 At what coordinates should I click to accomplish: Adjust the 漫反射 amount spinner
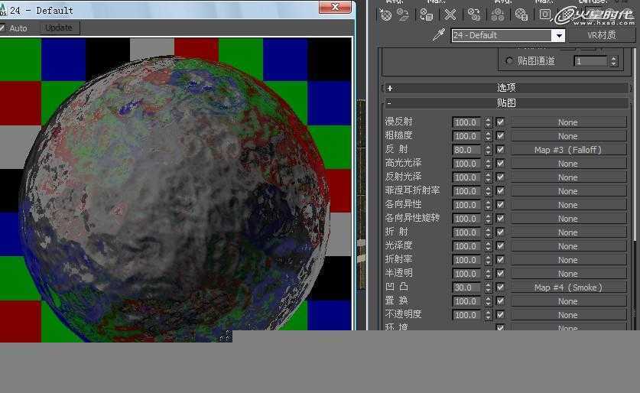click(488, 122)
